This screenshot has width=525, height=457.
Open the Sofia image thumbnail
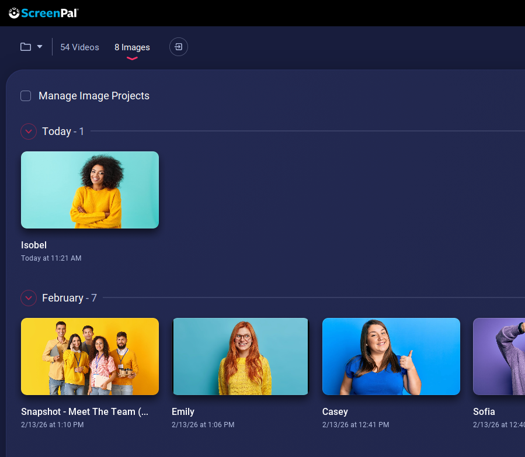point(499,356)
